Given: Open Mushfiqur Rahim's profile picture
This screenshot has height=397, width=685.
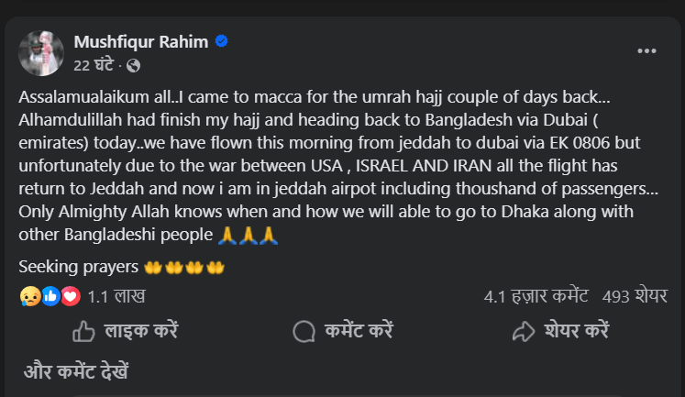Looking at the screenshot, I should [x=41, y=52].
